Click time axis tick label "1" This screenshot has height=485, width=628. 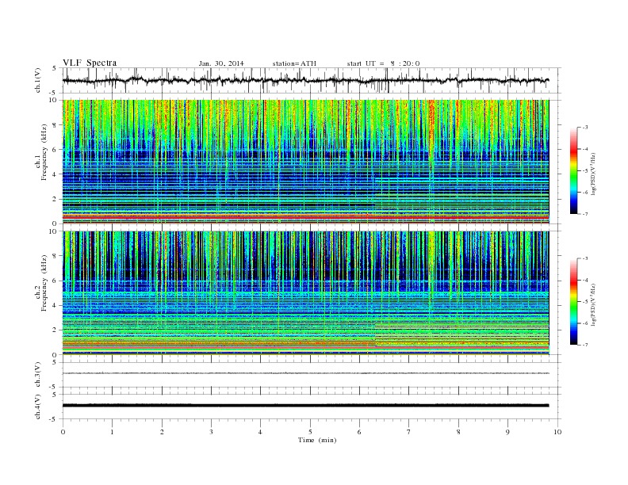[112, 432]
